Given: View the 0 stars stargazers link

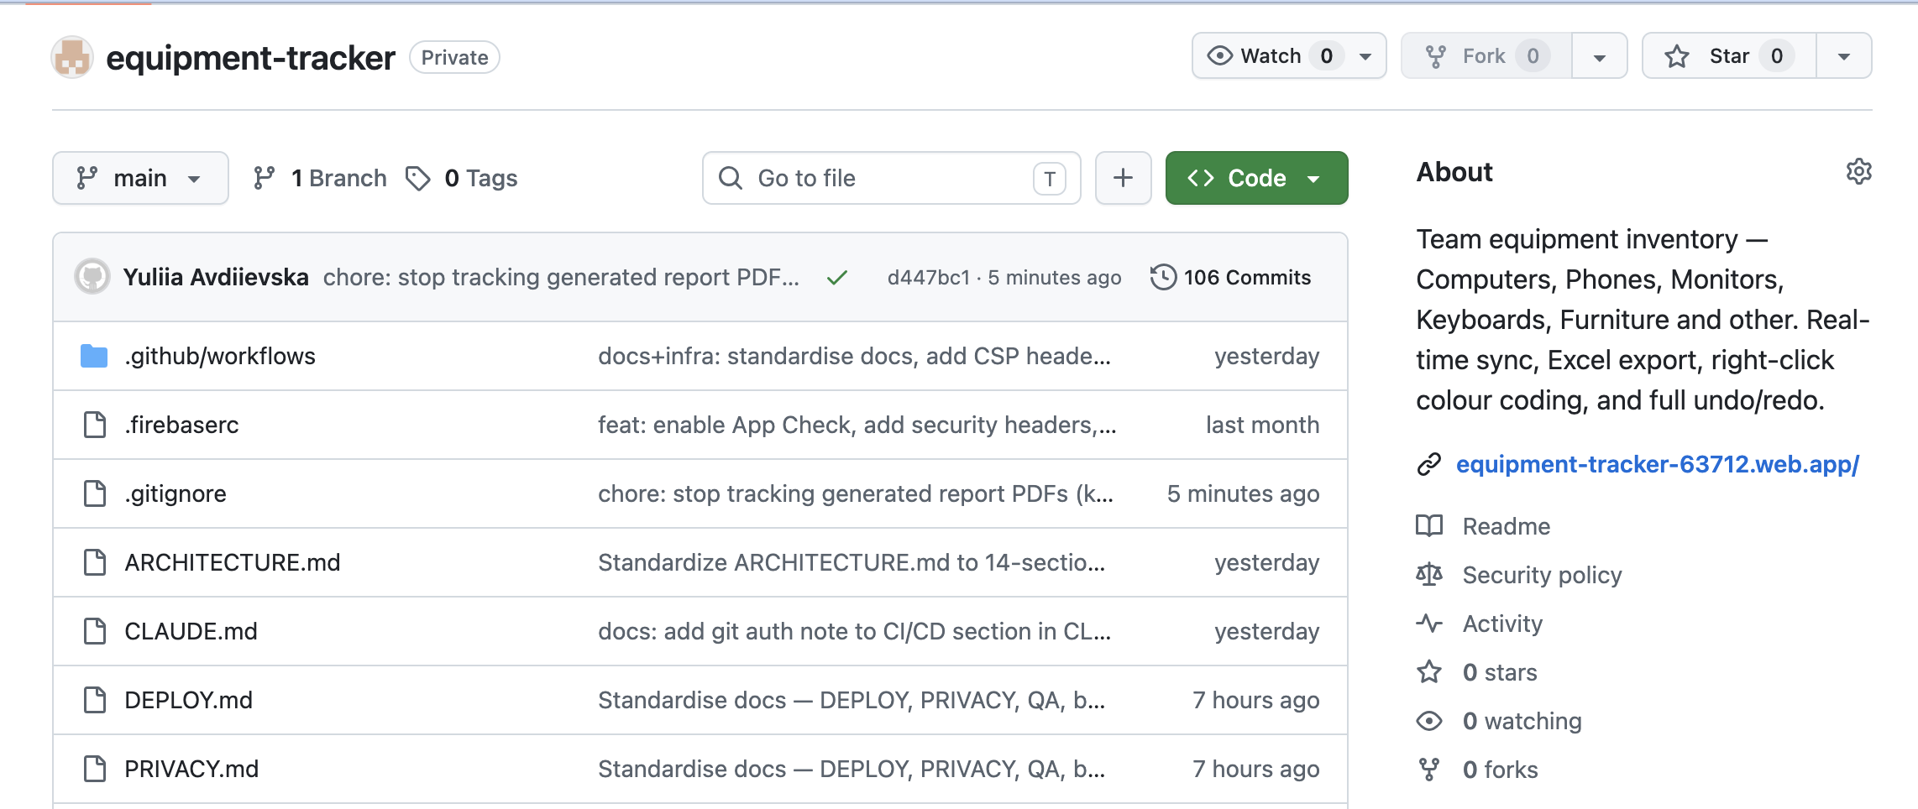Looking at the screenshot, I should (1500, 672).
